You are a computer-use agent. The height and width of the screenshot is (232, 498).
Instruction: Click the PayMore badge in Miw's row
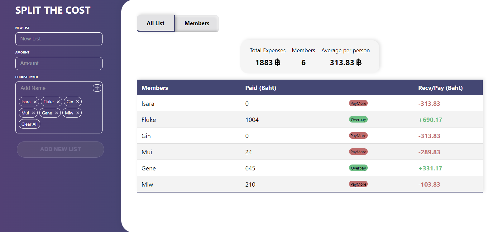(358, 184)
